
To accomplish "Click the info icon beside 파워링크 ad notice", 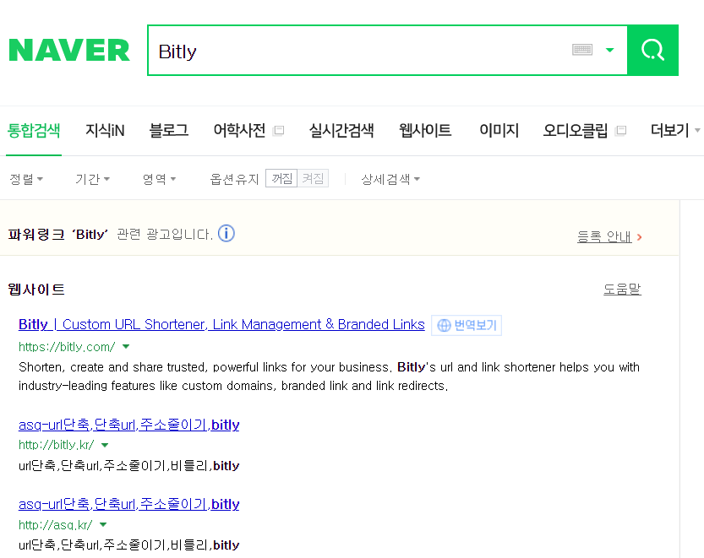I will click(x=226, y=233).
